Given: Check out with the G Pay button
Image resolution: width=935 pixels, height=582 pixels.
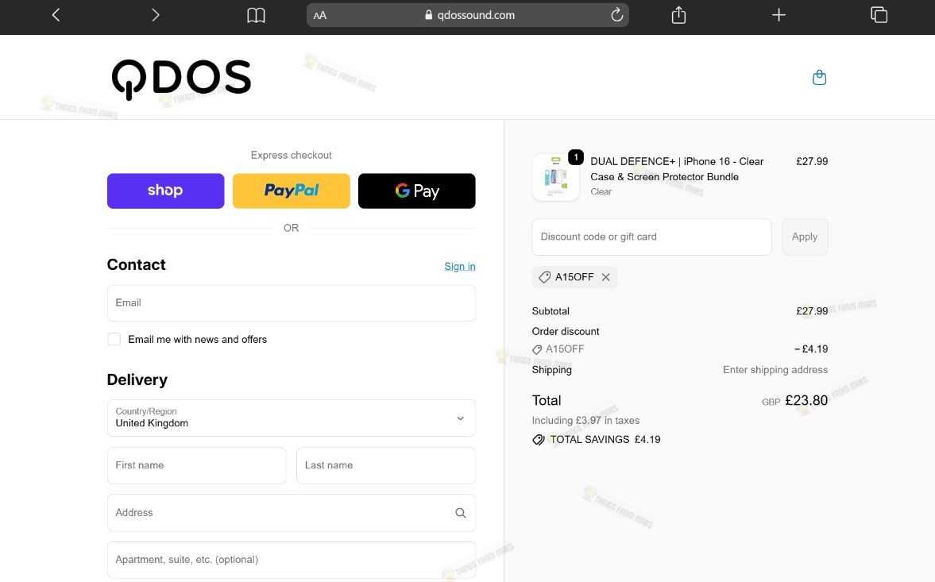Looking at the screenshot, I should pos(417,191).
